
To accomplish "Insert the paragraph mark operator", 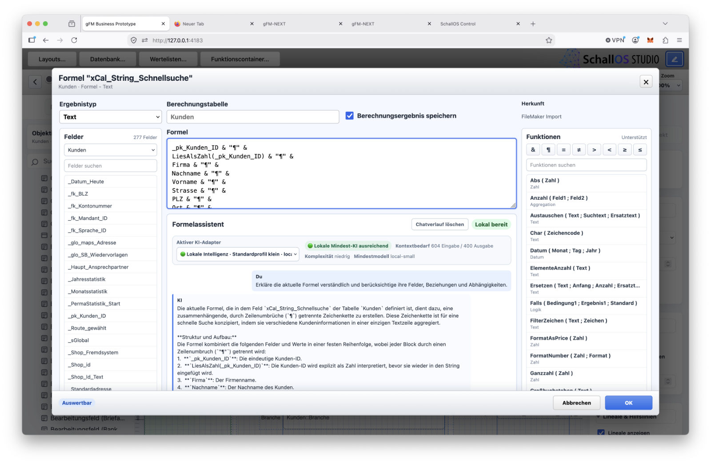I will (x=548, y=150).
